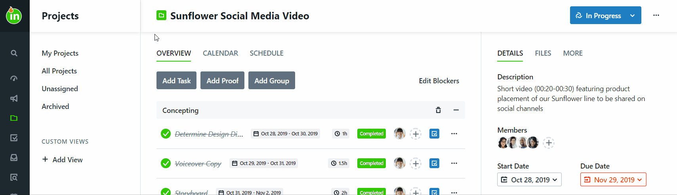Open the Start Date Oct 28, 2019 picker
This screenshot has width=677, height=195.
529,180
